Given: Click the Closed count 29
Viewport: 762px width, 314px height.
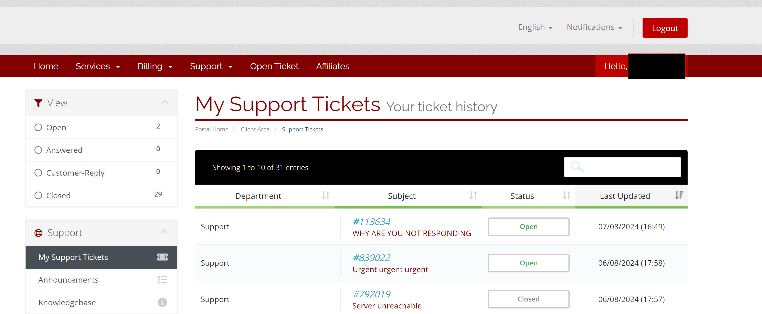Looking at the screenshot, I should pos(158,194).
